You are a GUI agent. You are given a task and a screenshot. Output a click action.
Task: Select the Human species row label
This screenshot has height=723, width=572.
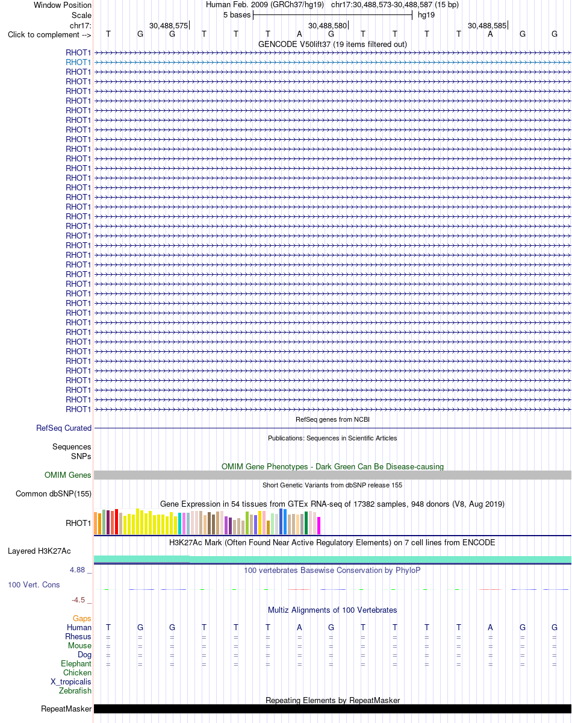(79, 627)
